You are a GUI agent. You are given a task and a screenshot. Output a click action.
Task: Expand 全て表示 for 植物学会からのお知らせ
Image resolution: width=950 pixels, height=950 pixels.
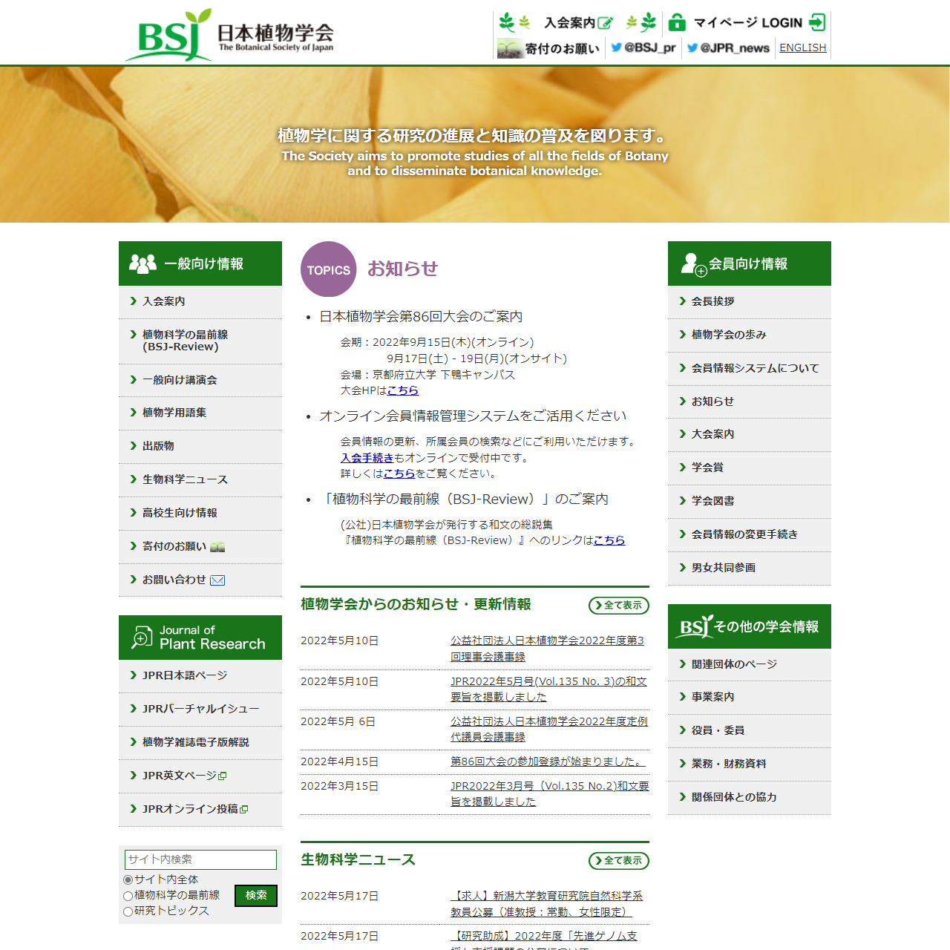point(618,606)
